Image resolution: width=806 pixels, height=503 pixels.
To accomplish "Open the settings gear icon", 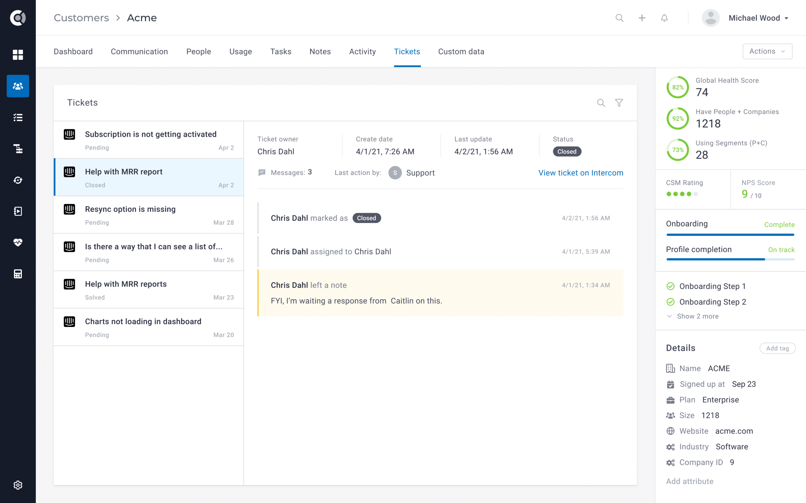I will 17,485.
